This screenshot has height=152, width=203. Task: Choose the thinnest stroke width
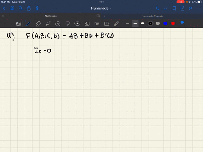[127, 24]
